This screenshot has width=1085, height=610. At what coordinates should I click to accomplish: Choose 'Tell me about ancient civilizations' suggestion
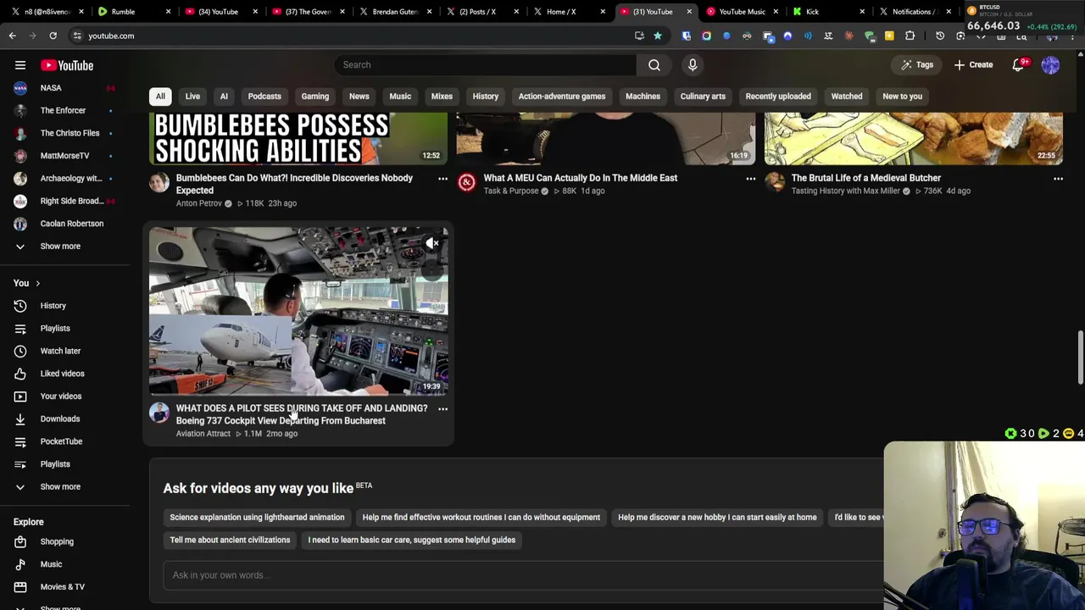[230, 541]
